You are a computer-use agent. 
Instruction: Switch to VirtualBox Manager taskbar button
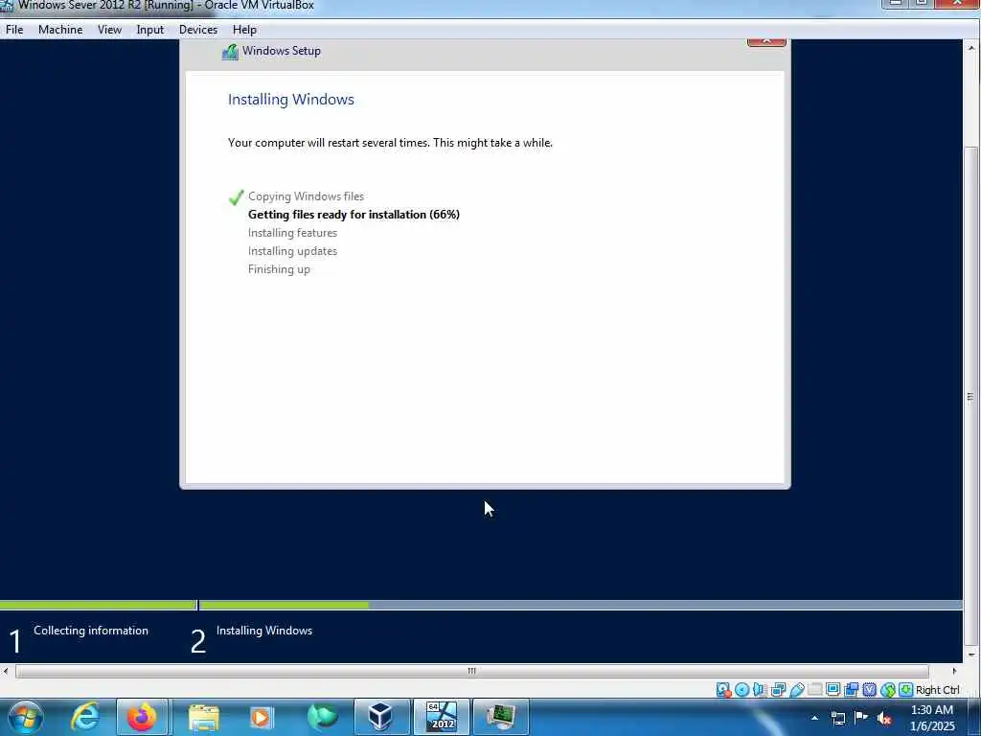coord(381,717)
